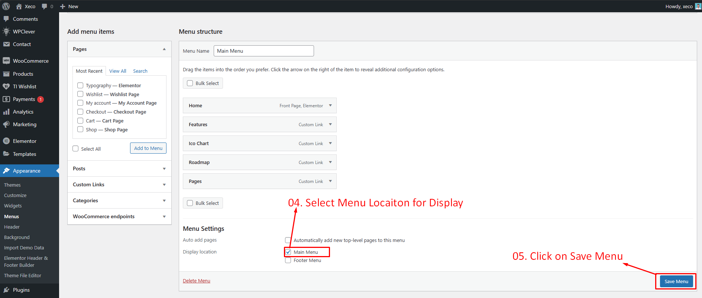The height and width of the screenshot is (298, 702).
Task: Click the Delete Menu link
Action: click(x=196, y=281)
